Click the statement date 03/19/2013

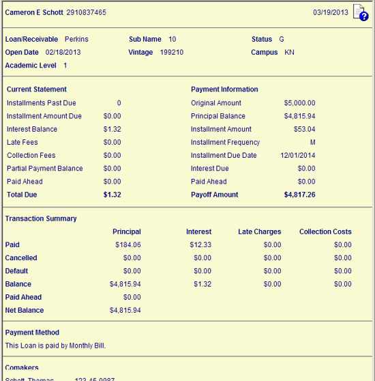click(x=331, y=12)
